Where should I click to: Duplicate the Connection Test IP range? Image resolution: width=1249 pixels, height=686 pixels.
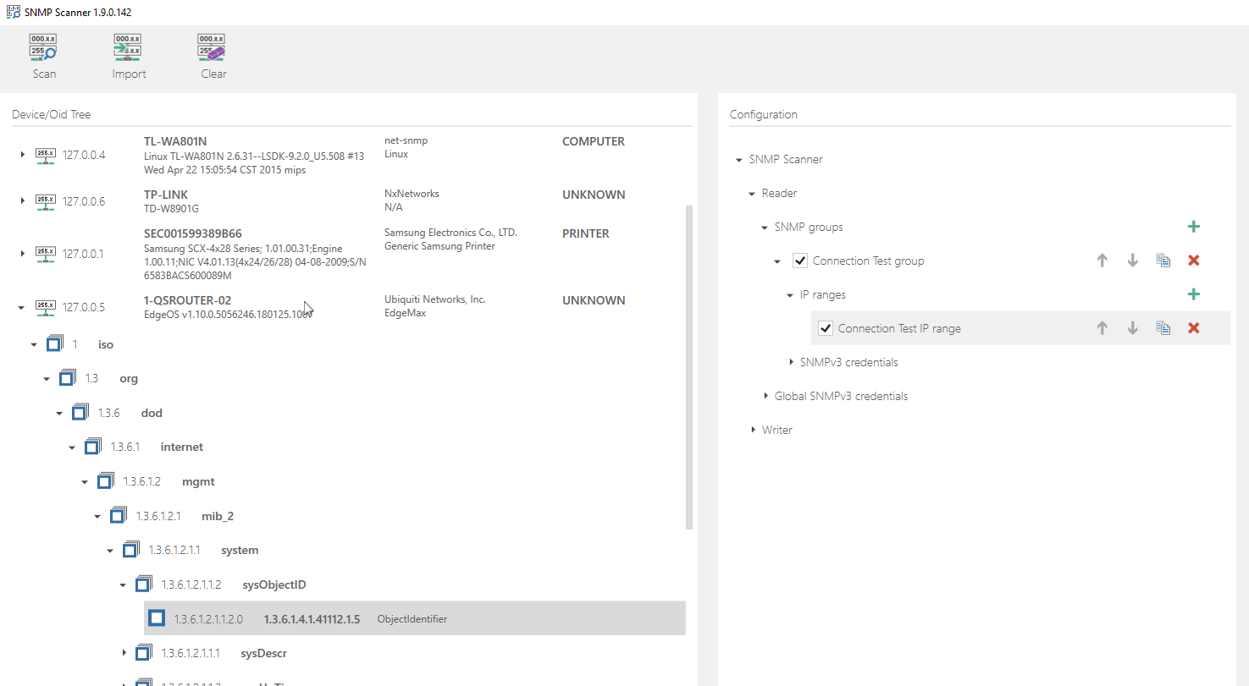point(1163,328)
